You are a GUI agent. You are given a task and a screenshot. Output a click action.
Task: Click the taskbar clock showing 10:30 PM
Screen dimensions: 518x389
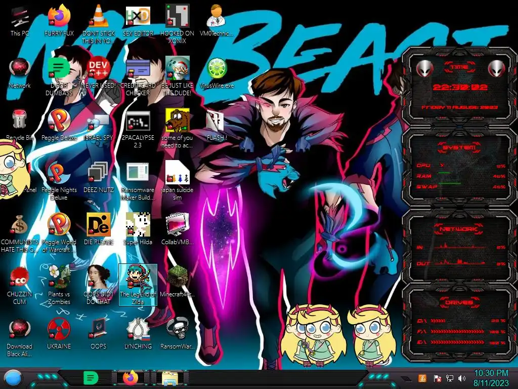coord(491,378)
